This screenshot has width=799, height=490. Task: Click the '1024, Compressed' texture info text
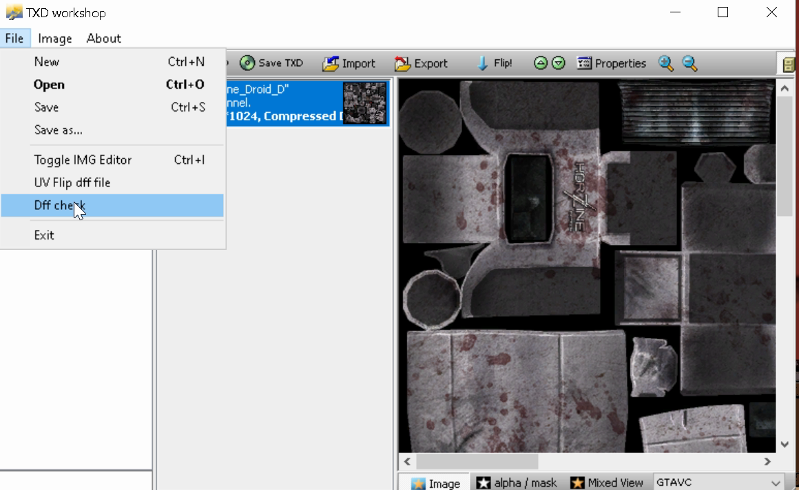[x=285, y=116]
